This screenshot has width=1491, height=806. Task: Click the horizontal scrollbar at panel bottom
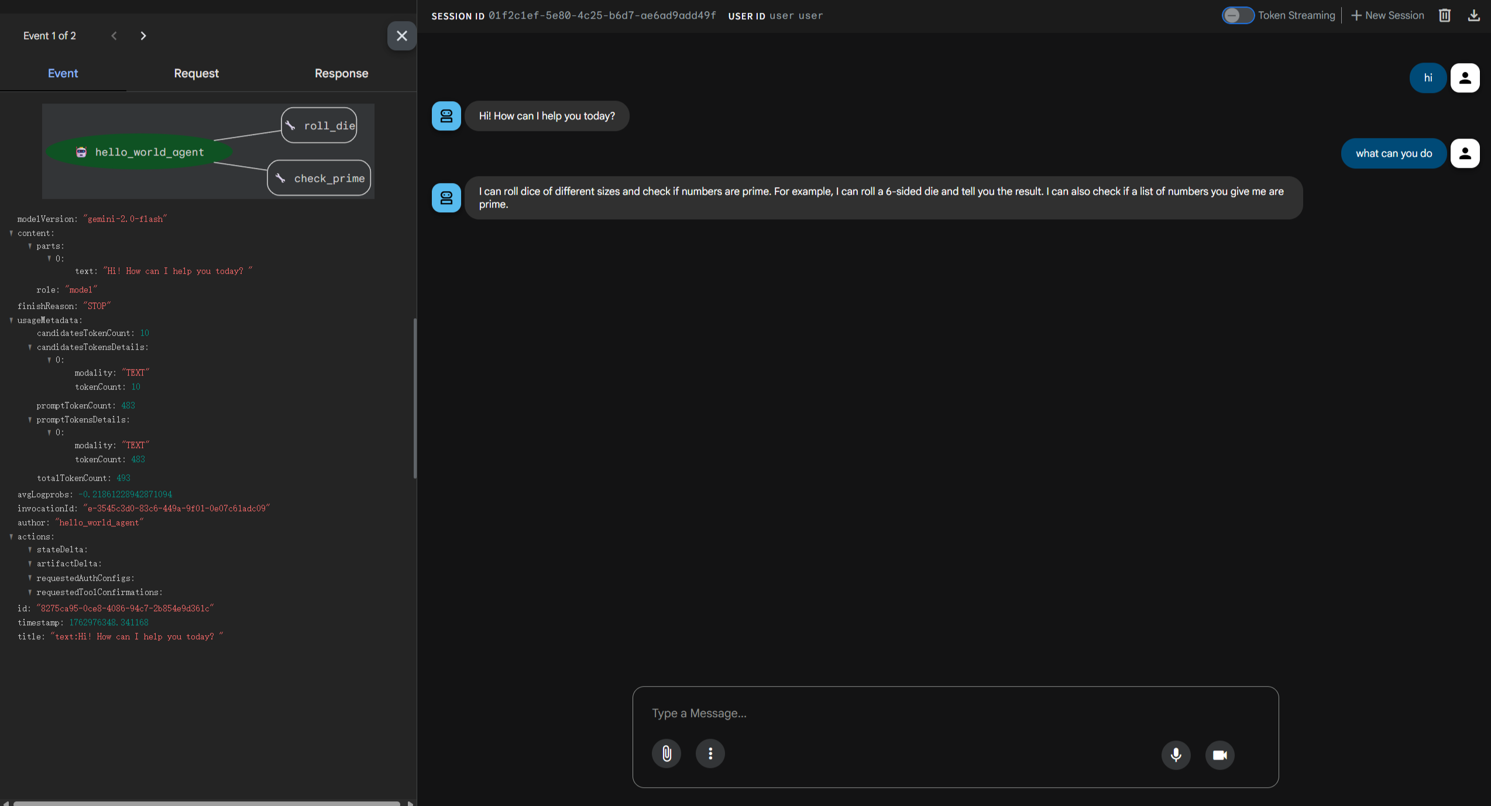click(206, 803)
